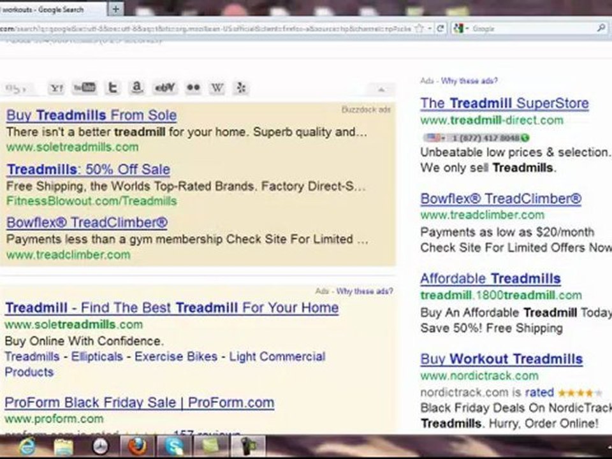Open Skype from the taskbar

(x=174, y=446)
